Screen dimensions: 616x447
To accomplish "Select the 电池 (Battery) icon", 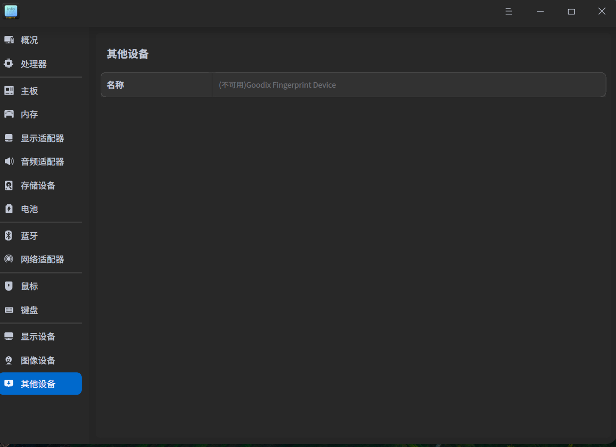I will click(x=8, y=209).
